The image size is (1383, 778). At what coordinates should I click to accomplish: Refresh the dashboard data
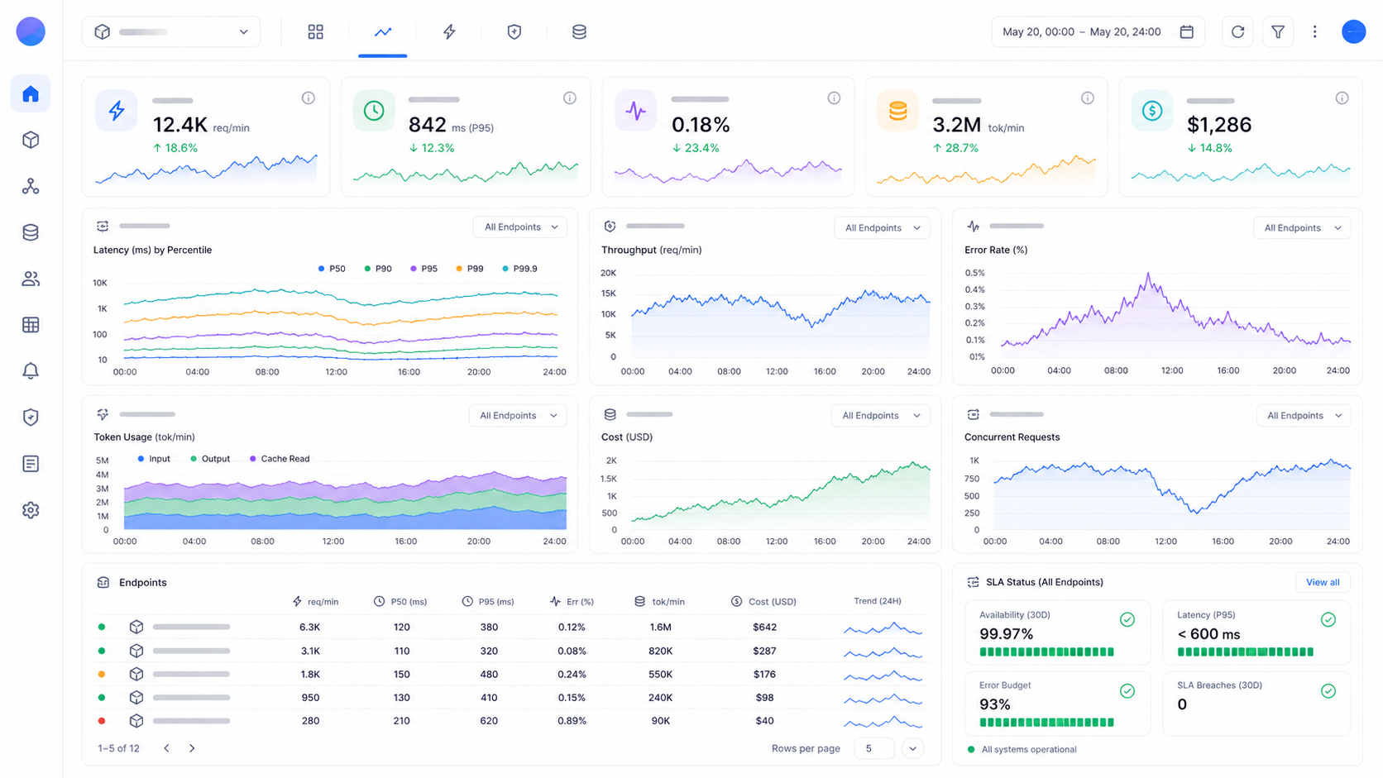[1237, 31]
